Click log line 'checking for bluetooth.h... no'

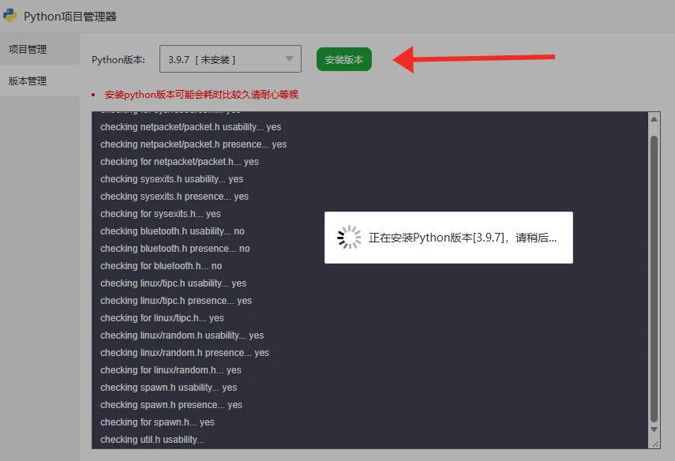click(161, 266)
